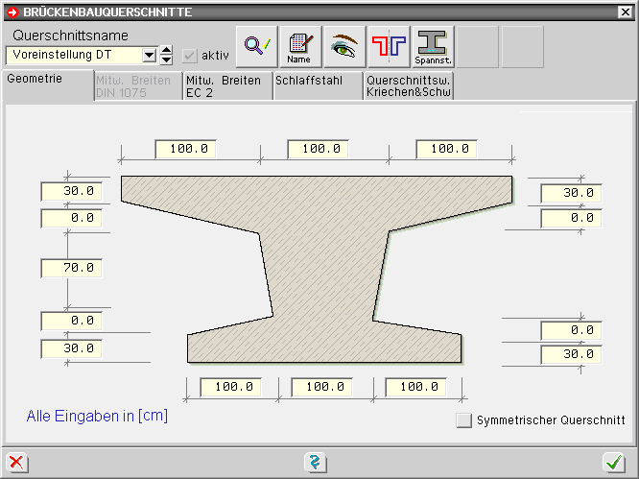Open the Querschnittsw. Kriechen&Schw tab
This screenshot has width=639, height=479.
tap(409, 86)
